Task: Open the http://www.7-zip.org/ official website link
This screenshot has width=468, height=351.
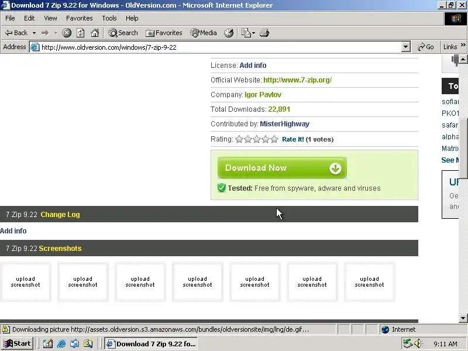Action: (x=298, y=80)
